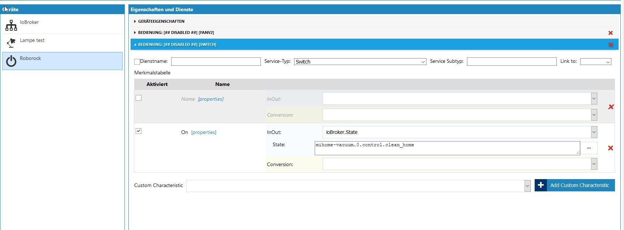
Task: Click the Dienstname input field
Action: click(216, 62)
